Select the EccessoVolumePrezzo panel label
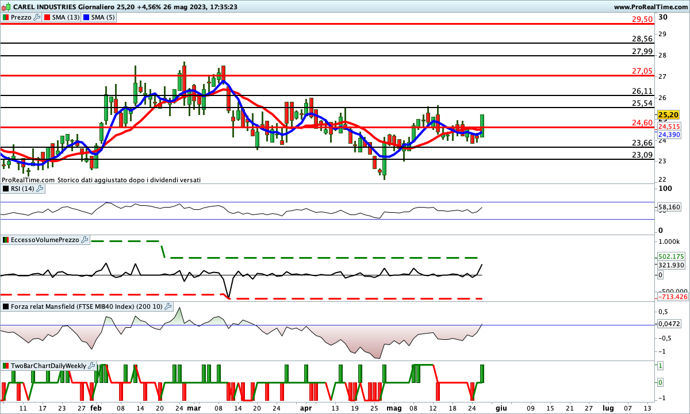Image resolution: width=690 pixels, height=414 pixels. (45, 240)
